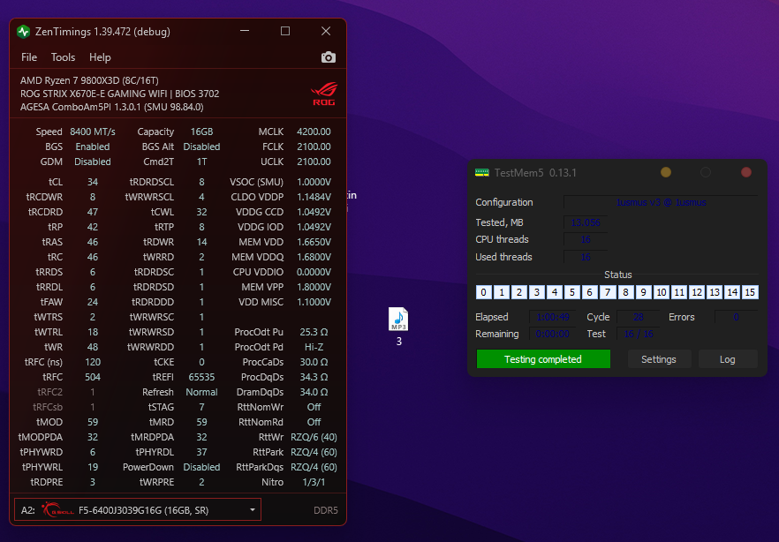Screen dimensions: 779x542
Task: Click the CPU threads value field
Action: (x=586, y=239)
